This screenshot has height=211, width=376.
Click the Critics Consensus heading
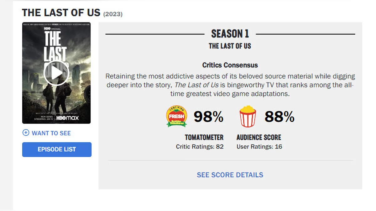[x=230, y=65]
